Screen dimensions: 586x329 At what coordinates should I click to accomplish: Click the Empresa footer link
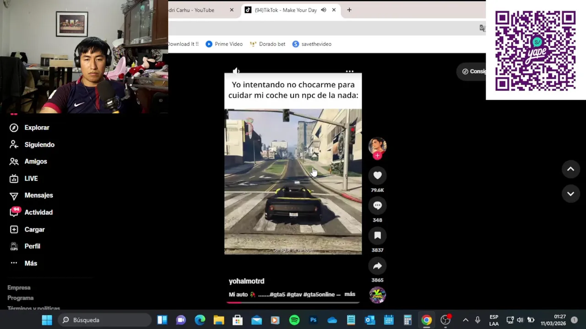click(x=19, y=287)
